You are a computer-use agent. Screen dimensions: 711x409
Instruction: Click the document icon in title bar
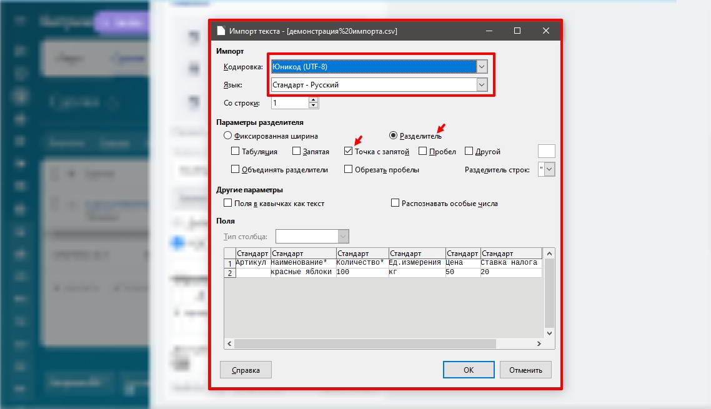(x=221, y=31)
